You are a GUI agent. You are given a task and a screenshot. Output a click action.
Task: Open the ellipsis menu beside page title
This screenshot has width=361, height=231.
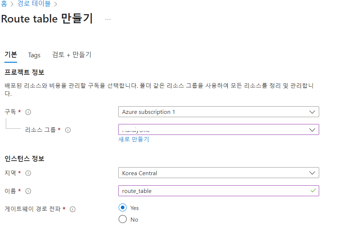tap(108, 20)
